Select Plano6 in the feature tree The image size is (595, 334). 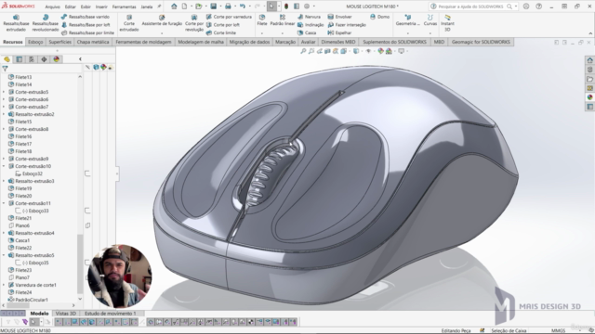click(19, 225)
